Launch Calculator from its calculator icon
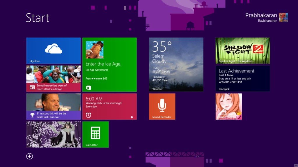Image resolution: width=298 pixels, height=167 pixels. [x=95, y=133]
